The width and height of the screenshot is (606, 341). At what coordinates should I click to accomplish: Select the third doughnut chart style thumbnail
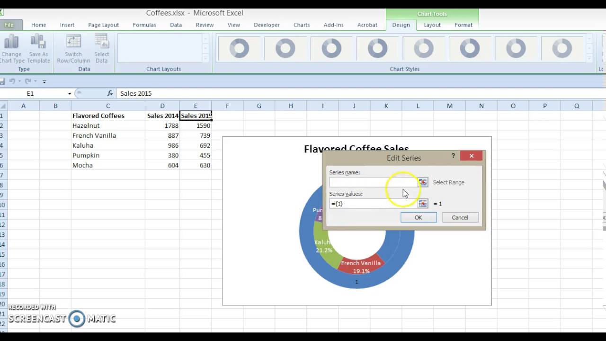(331, 48)
